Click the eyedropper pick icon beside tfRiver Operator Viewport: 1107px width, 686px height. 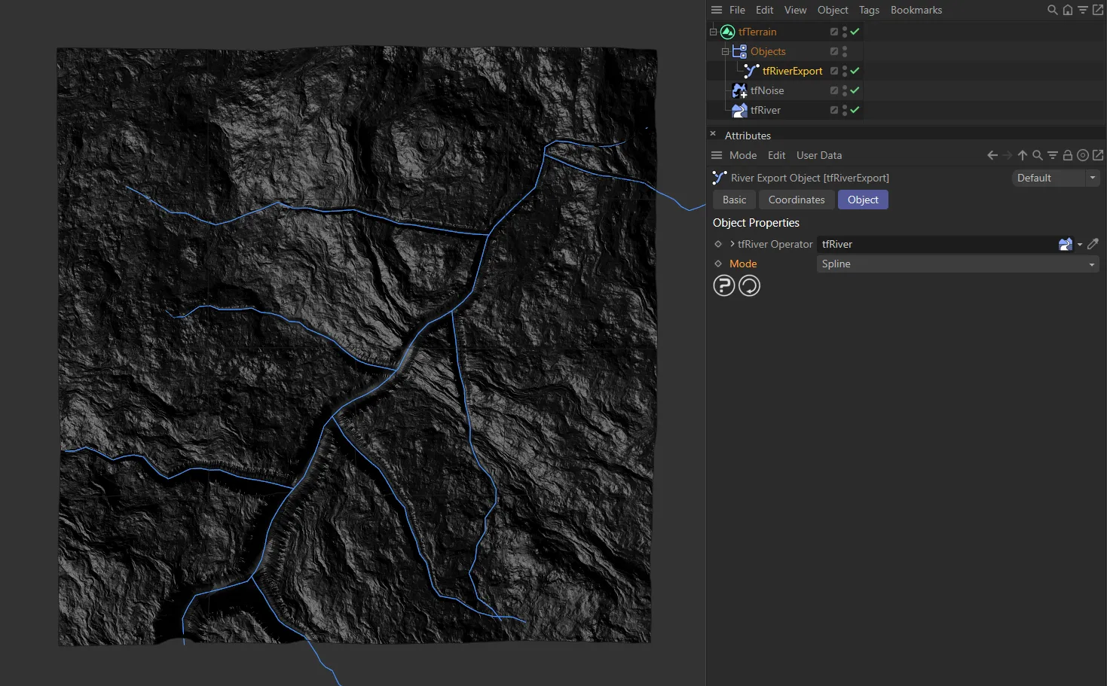tap(1093, 244)
